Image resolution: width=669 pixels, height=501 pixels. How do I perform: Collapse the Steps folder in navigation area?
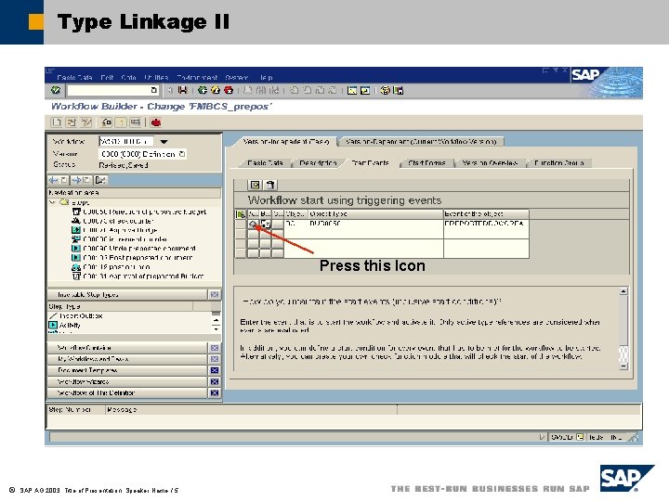tap(52, 202)
